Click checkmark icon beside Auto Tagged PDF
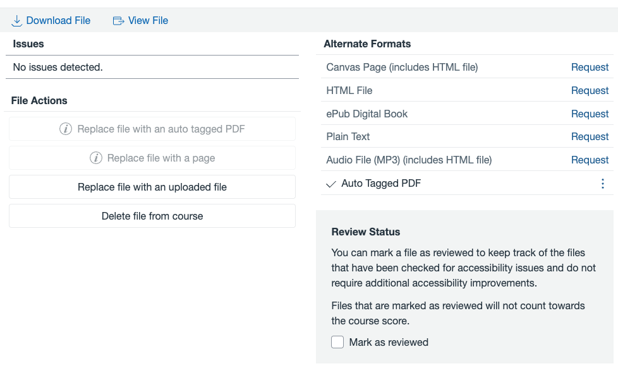The image size is (618, 366). tap(330, 184)
